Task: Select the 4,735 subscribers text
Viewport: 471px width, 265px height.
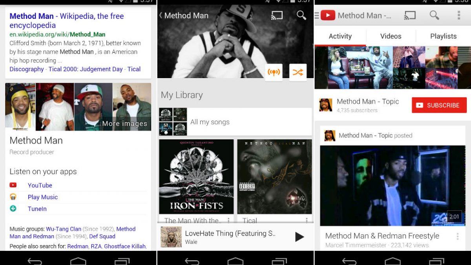Action: (357, 111)
